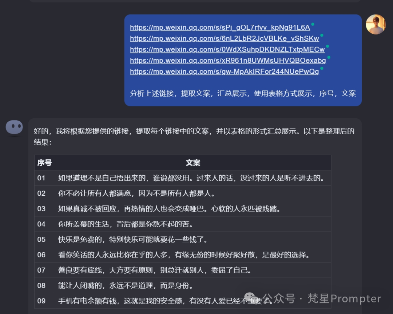This screenshot has height=314, width=393.
Task: Click the user prompt text 分析上述链接
Action: pyautogui.click(x=243, y=94)
